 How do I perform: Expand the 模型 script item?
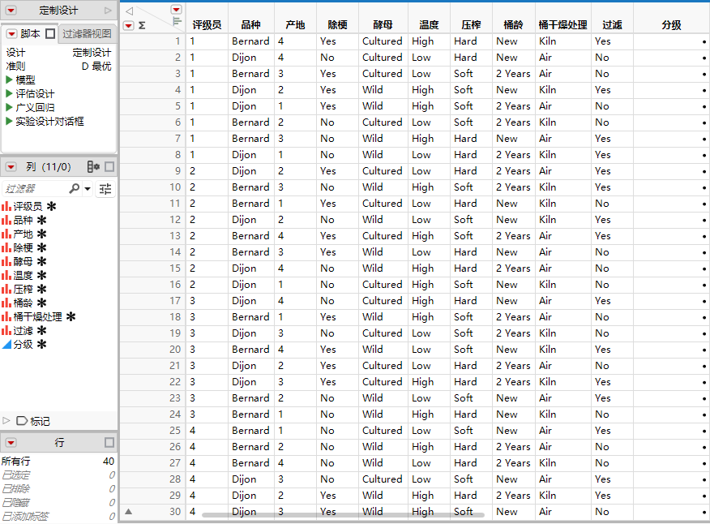point(9,80)
